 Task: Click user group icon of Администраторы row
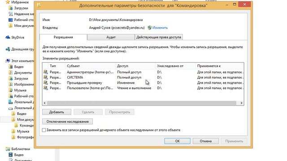coord(46,72)
